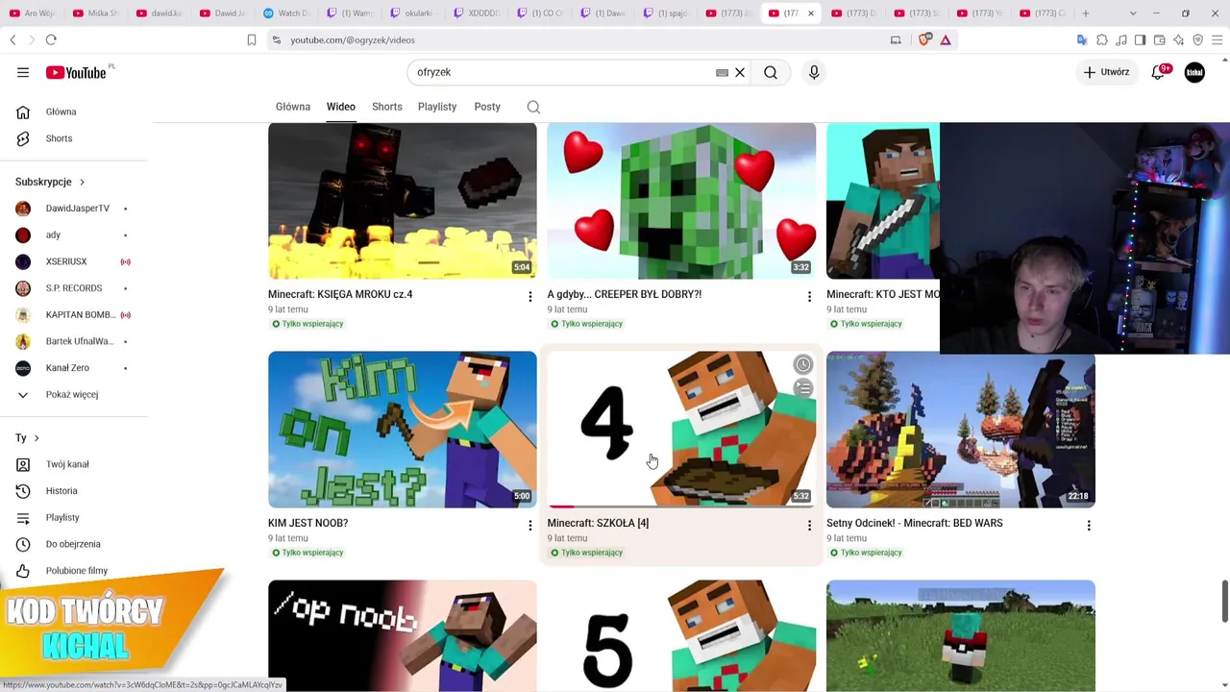Reload the page in the browser

51,39
